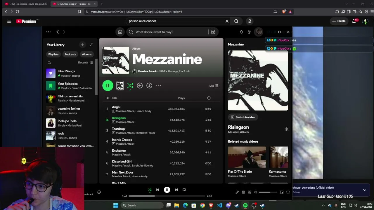The height and width of the screenshot is (210, 374).
Task: Toggle shuffle for Mezzanine album
Action: point(130,85)
